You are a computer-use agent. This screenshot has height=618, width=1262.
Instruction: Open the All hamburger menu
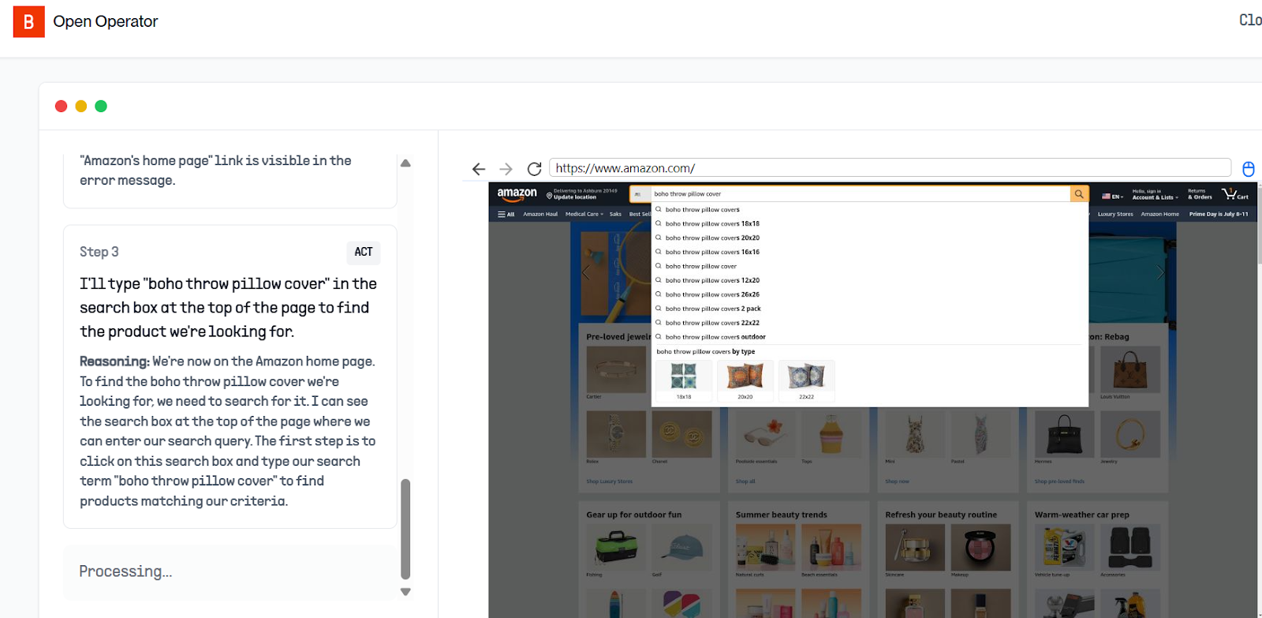pos(506,214)
